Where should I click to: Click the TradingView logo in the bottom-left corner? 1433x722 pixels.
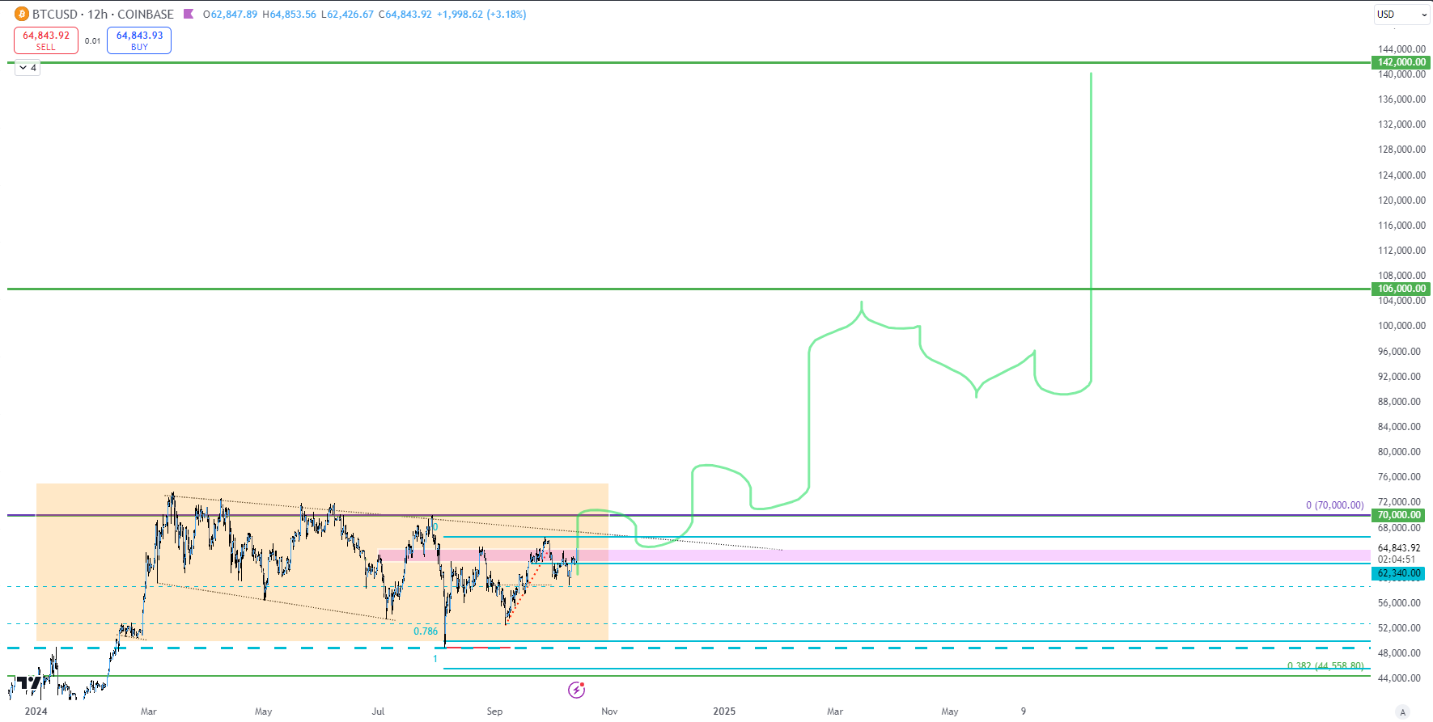[30, 683]
